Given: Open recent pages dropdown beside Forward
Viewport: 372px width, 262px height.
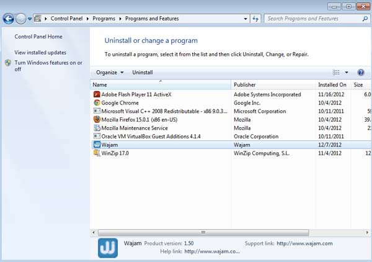Looking at the screenshot, I should (x=30, y=19).
